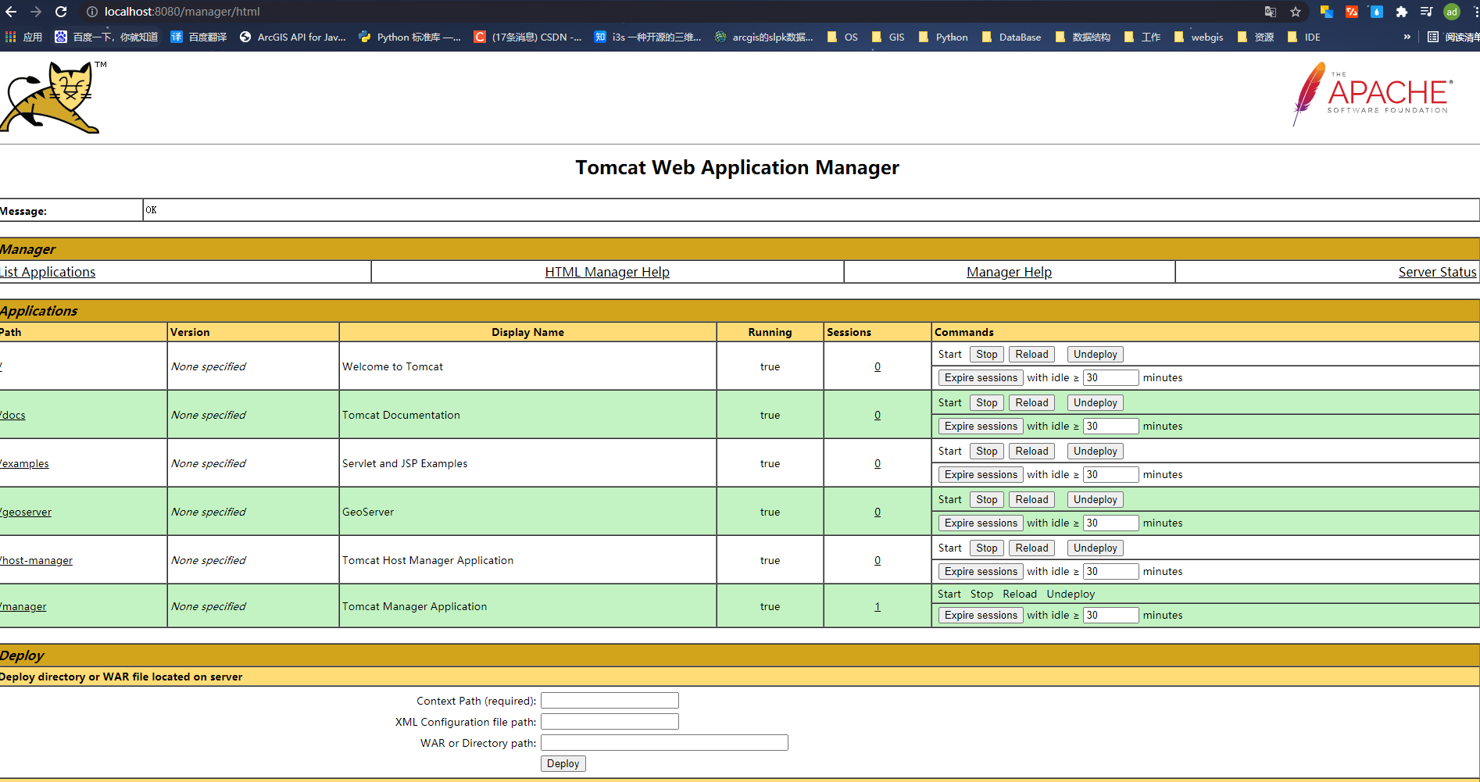Click the Deploy button

(563, 763)
